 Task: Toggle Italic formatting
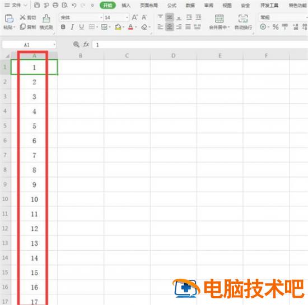(x=72, y=27)
